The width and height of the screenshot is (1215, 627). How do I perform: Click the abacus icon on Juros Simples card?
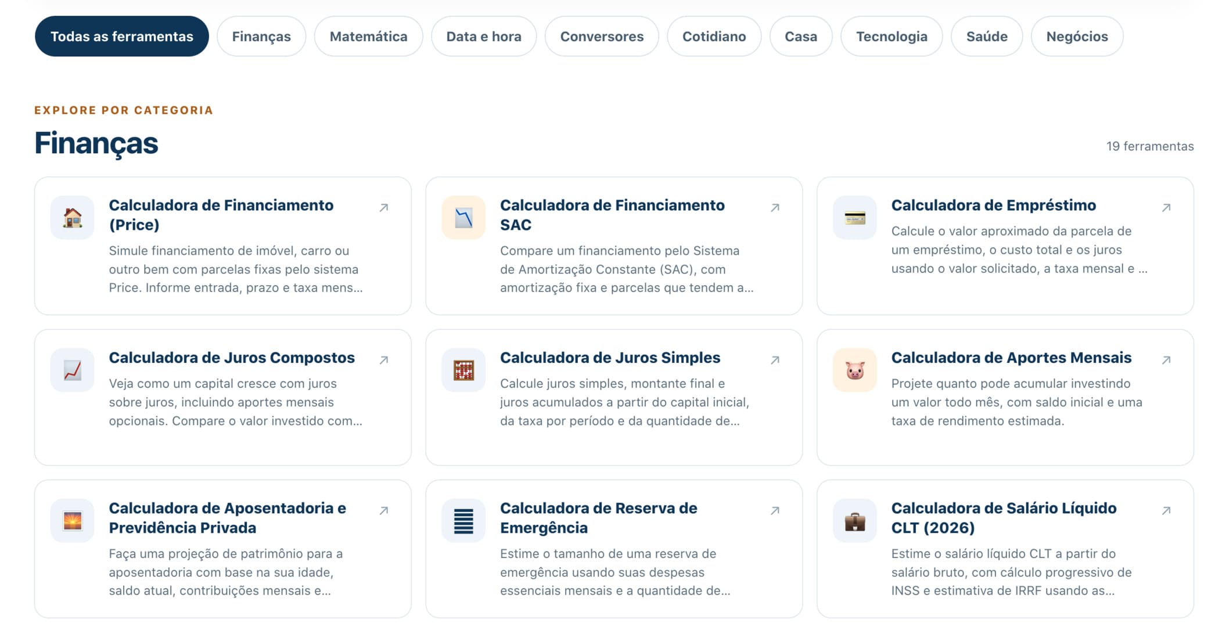click(463, 370)
